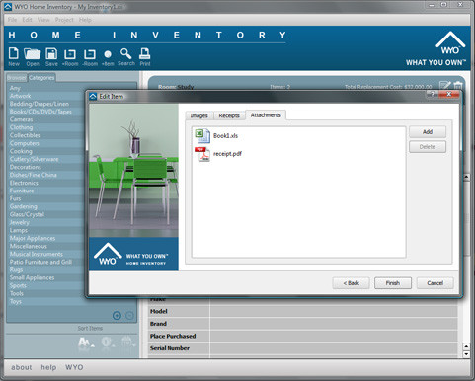Viewport: 475px width, 381px height.
Task: Click the Add attachment button
Action: tap(428, 132)
